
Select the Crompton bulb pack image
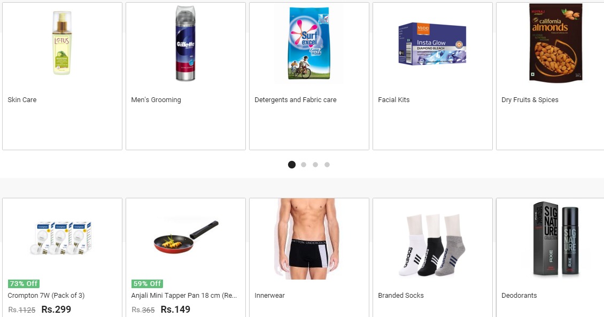pos(62,238)
